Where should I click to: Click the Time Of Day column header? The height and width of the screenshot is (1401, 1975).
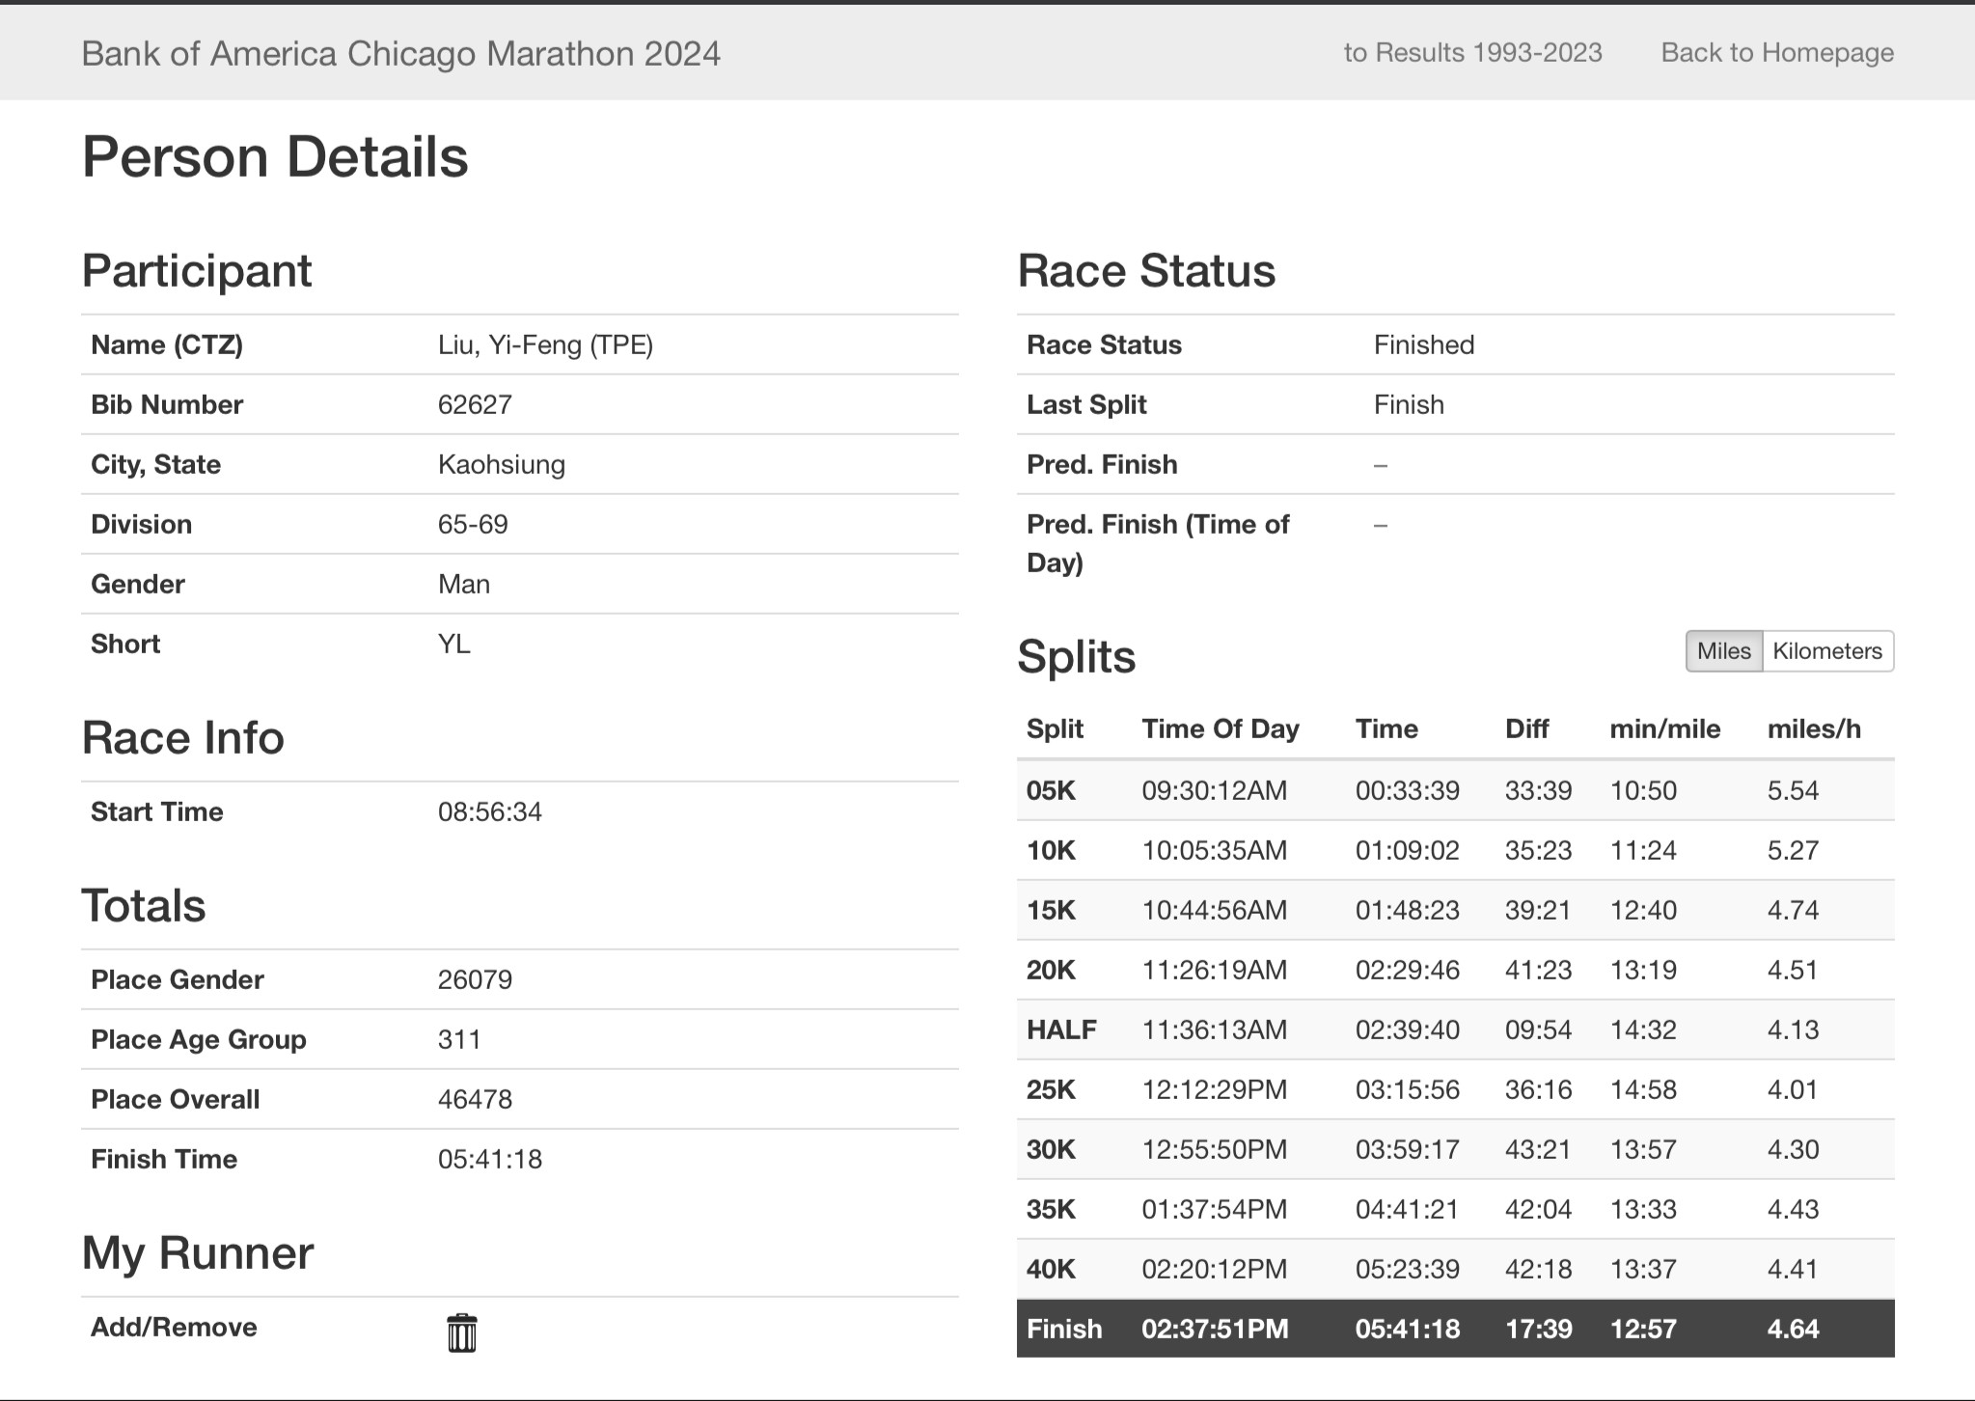(x=1220, y=728)
